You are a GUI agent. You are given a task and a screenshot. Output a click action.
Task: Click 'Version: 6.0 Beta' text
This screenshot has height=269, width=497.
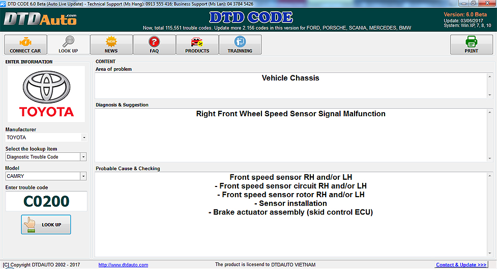click(465, 15)
